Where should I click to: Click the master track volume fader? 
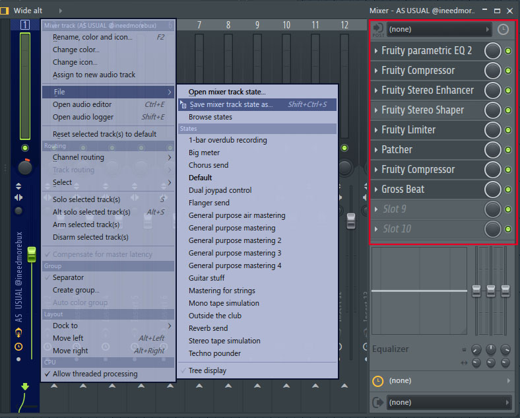point(32,254)
